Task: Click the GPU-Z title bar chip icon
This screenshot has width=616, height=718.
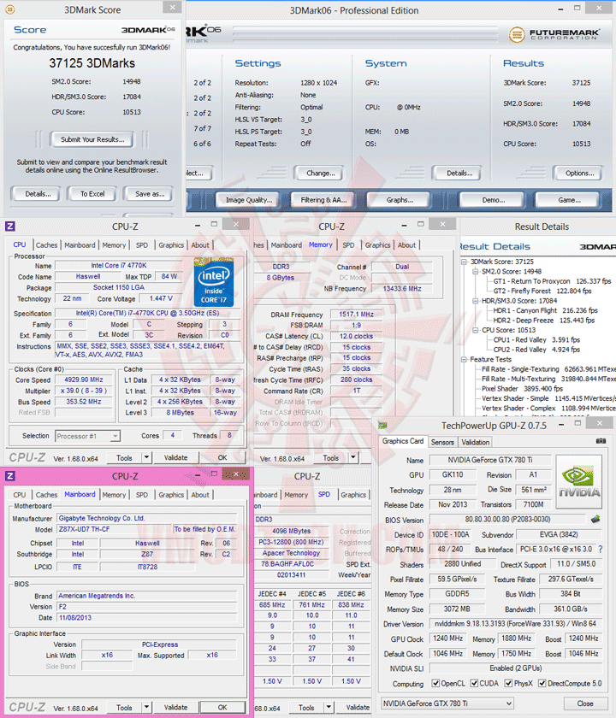Action: point(382,426)
